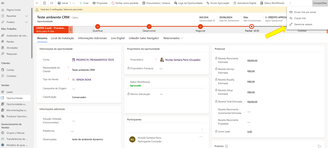Open PROSPECTA TREINAMENTOS TESTE account link
This screenshot has height=148, width=328.
coord(95,60)
